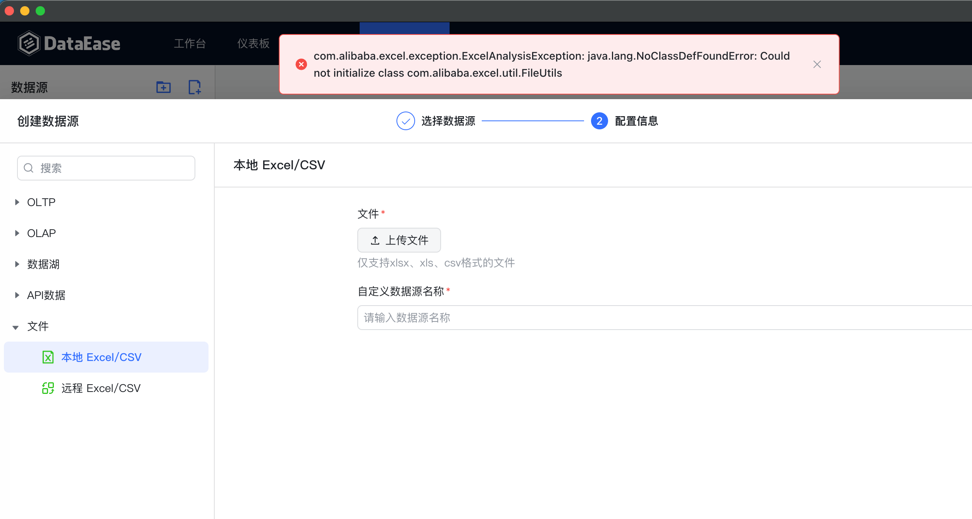Click the DataEase logo icon
The height and width of the screenshot is (519, 972).
click(29, 43)
